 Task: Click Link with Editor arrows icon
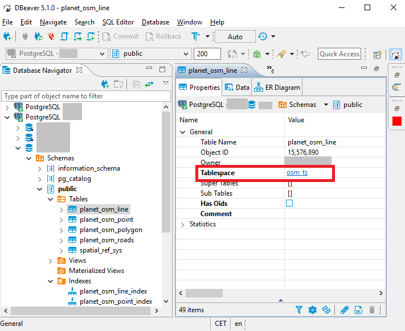[x=149, y=84]
